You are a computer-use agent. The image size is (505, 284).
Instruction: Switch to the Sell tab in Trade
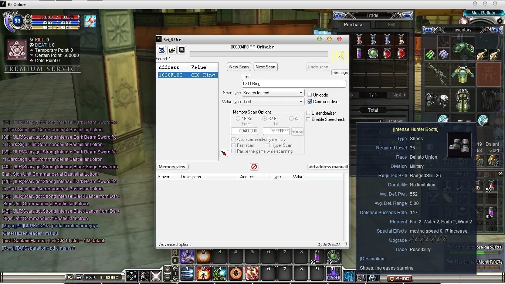pyautogui.click(x=392, y=25)
